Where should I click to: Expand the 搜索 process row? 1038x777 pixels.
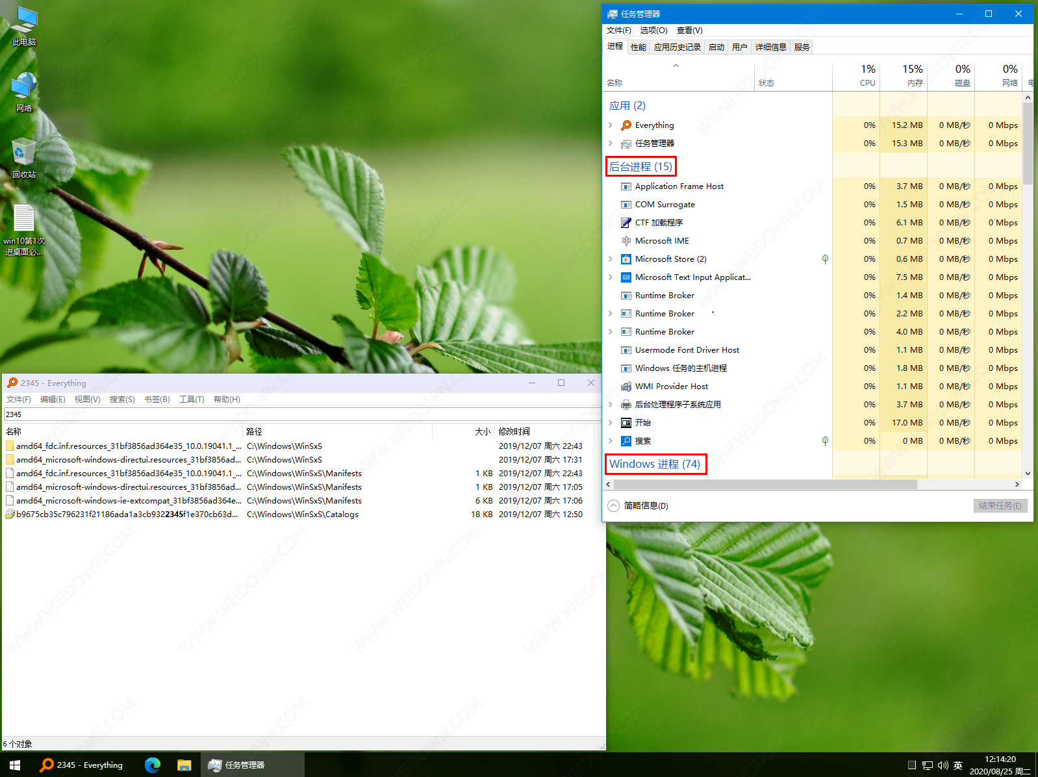[611, 441]
